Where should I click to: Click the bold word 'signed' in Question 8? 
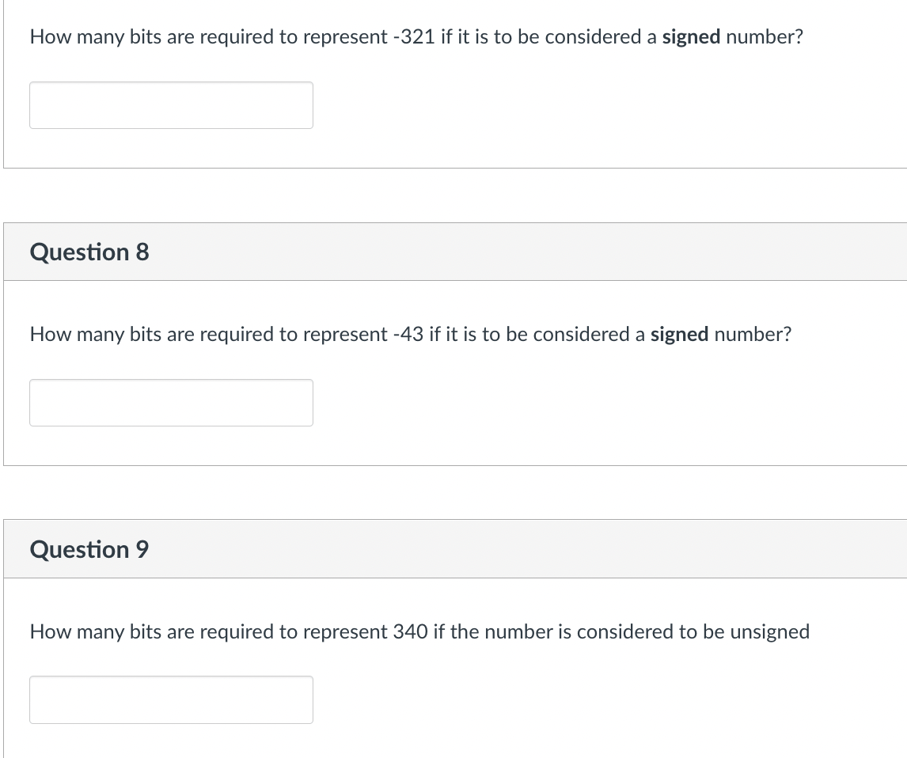680,334
